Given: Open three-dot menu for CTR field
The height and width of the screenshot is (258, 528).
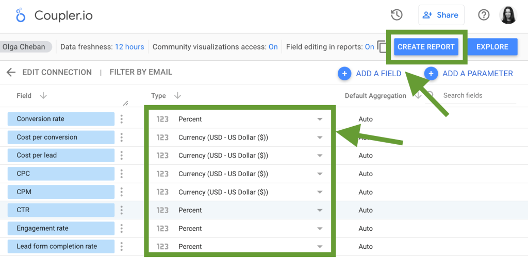Looking at the screenshot, I should pyautogui.click(x=122, y=210).
